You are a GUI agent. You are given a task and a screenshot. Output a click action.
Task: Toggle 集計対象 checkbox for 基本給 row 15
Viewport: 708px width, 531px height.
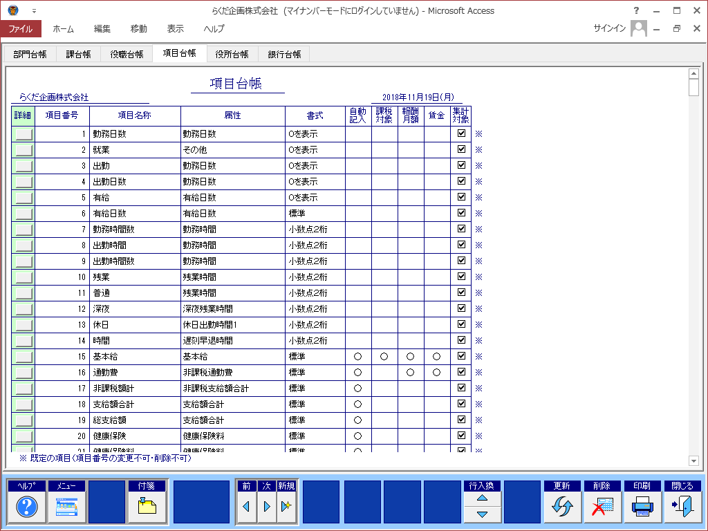click(x=461, y=356)
